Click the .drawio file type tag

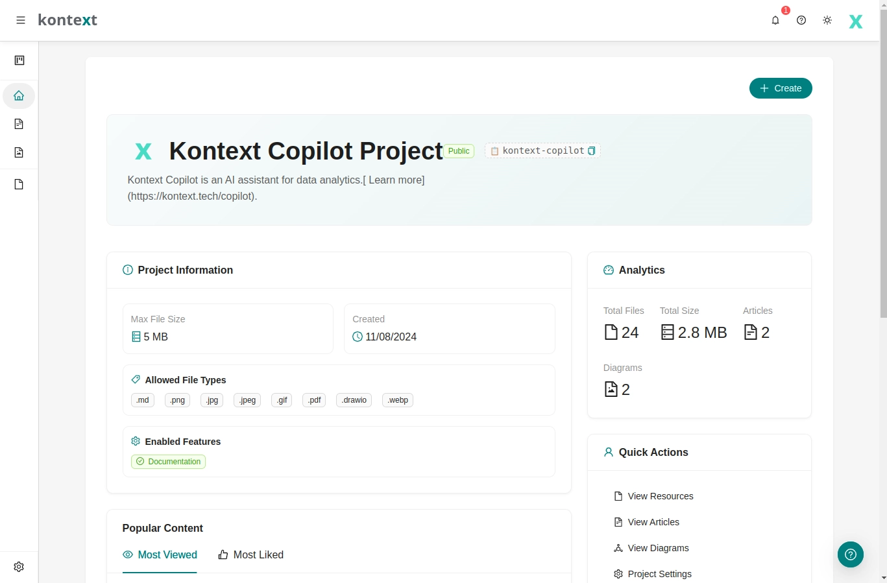[x=354, y=400]
